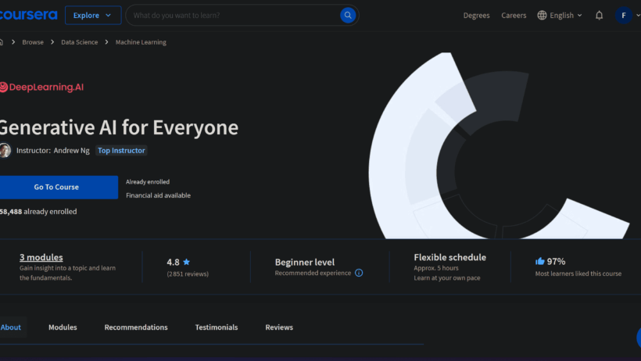
Task: Click the Degrees link in header
Action: coord(476,16)
